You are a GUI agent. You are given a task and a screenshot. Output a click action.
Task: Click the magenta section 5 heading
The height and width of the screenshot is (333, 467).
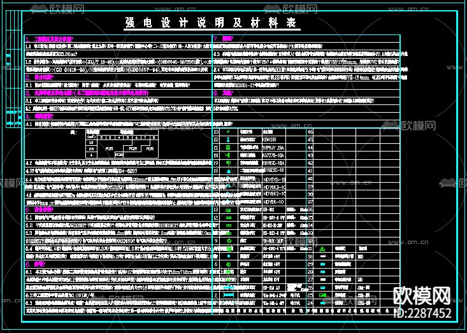pos(40,210)
